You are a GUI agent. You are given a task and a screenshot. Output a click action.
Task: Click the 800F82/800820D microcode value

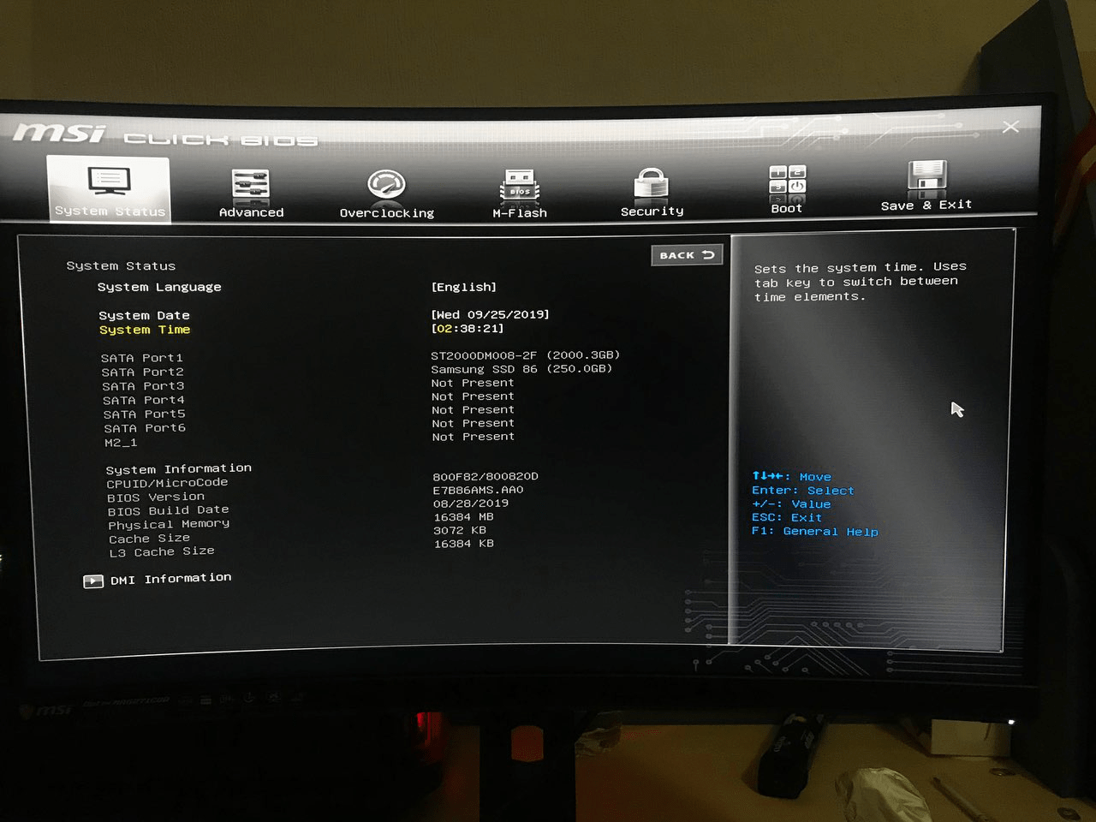coord(485,476)
